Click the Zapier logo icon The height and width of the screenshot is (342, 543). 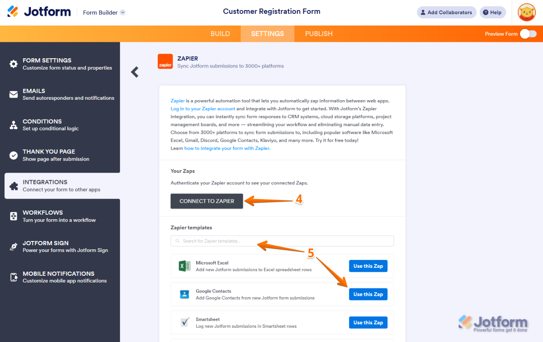pos(165,61)
